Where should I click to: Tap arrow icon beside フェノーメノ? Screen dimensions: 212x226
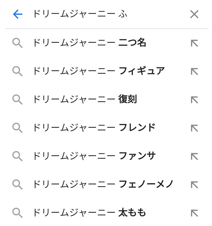(194, 184)
